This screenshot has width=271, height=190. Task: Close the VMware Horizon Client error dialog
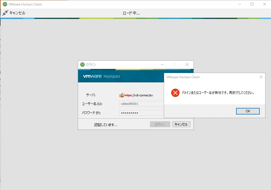pyautogui.click(x=261, y=77)
